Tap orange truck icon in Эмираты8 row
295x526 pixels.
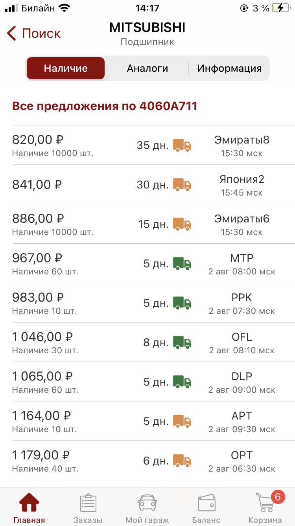coord(182,145)
